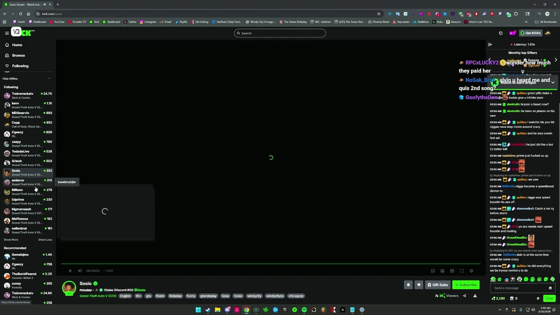Go to Home in the sidebar

pos(28,45)
